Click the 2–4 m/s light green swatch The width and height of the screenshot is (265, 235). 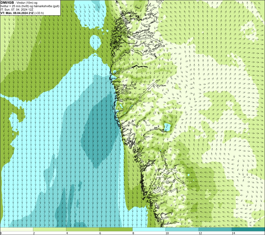(50, 229)
